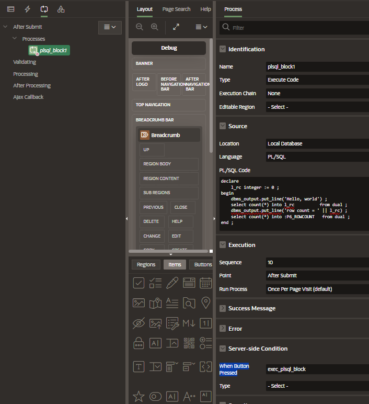Expand the Success Message section
Screen dimensions: 369x404
[223, 308]
